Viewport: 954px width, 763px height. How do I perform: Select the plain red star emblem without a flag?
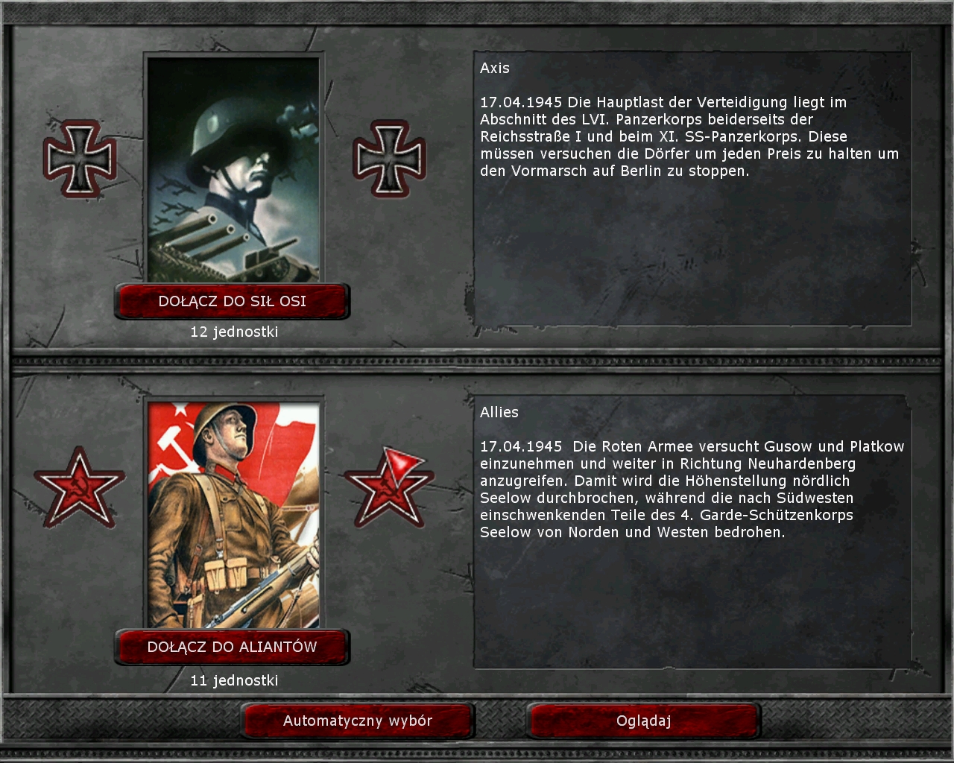[79, 489]
